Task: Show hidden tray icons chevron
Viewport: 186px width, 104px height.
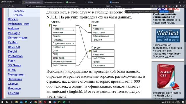Action: coord(160,102)
